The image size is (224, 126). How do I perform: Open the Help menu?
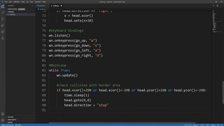coord(44,2)
